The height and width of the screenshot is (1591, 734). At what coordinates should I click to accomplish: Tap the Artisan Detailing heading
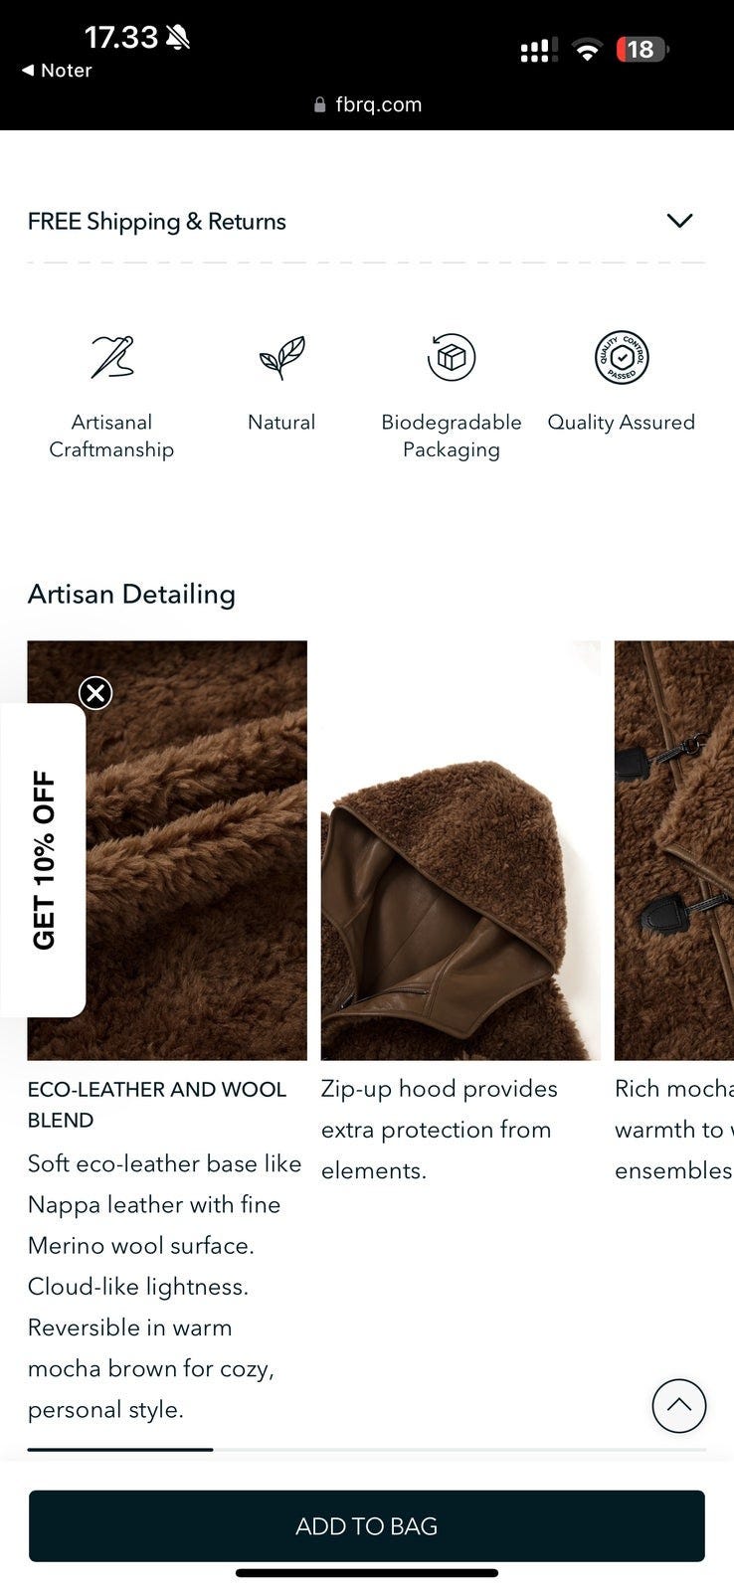131,594
